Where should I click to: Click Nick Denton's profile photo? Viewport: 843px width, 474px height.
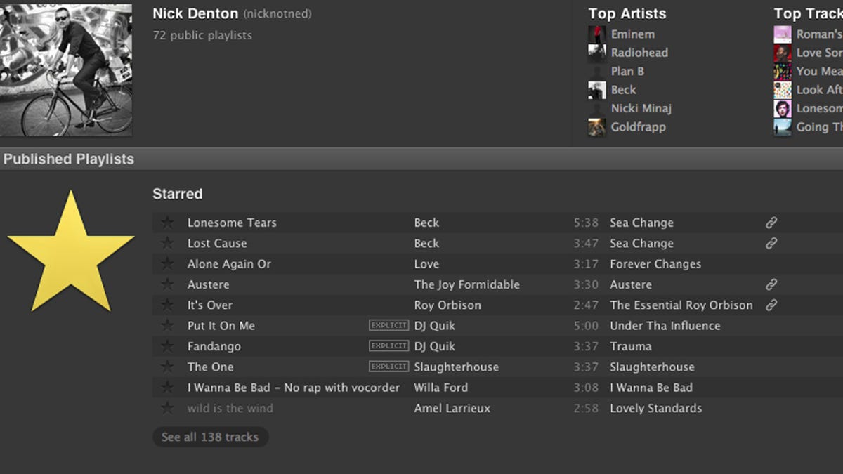coord(66,70)
